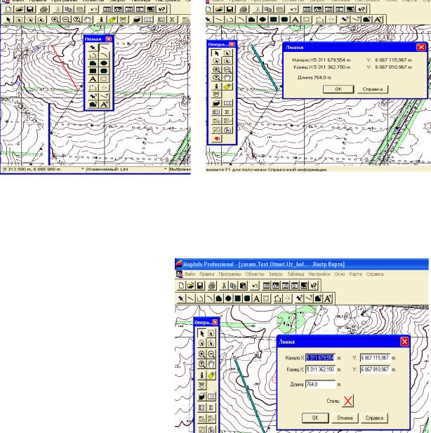Screen dimensions: 431x433
Task: Choose the Polyline tool in the Пенал palette
Action: point(93,55)
